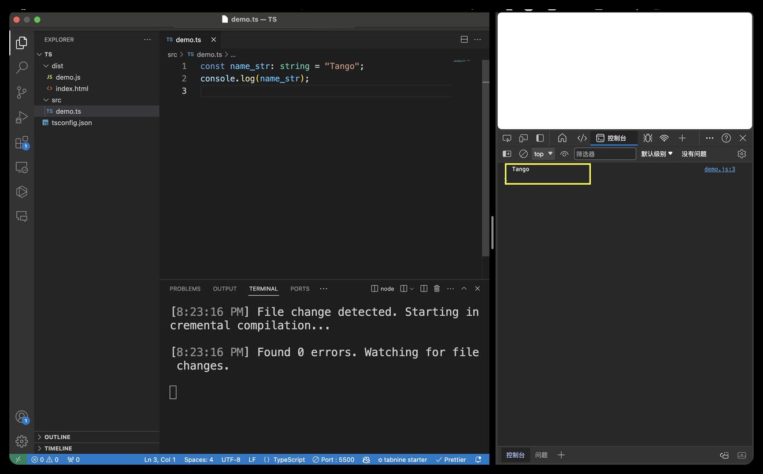Expand the OUTLINE section
This screenshot has width=763, height=474.
coord(57,437)
